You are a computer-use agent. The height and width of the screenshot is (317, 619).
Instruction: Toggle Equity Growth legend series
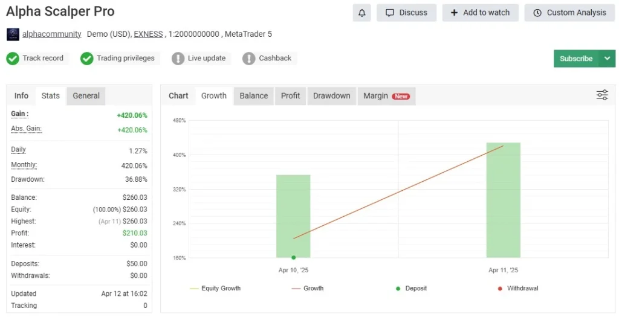click(215, 289)
